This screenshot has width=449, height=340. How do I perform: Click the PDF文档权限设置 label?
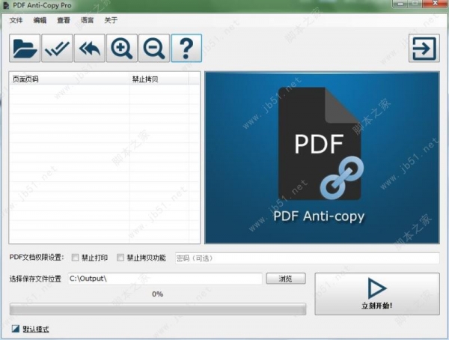tap(37, 257)
